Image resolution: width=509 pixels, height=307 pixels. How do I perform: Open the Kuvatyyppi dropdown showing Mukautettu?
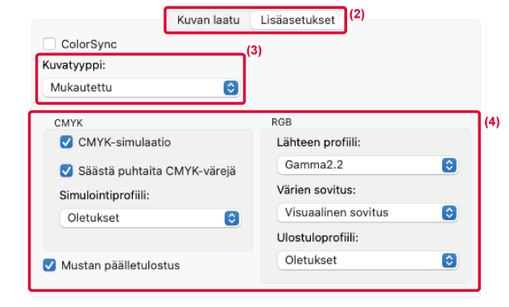point(141,88)
